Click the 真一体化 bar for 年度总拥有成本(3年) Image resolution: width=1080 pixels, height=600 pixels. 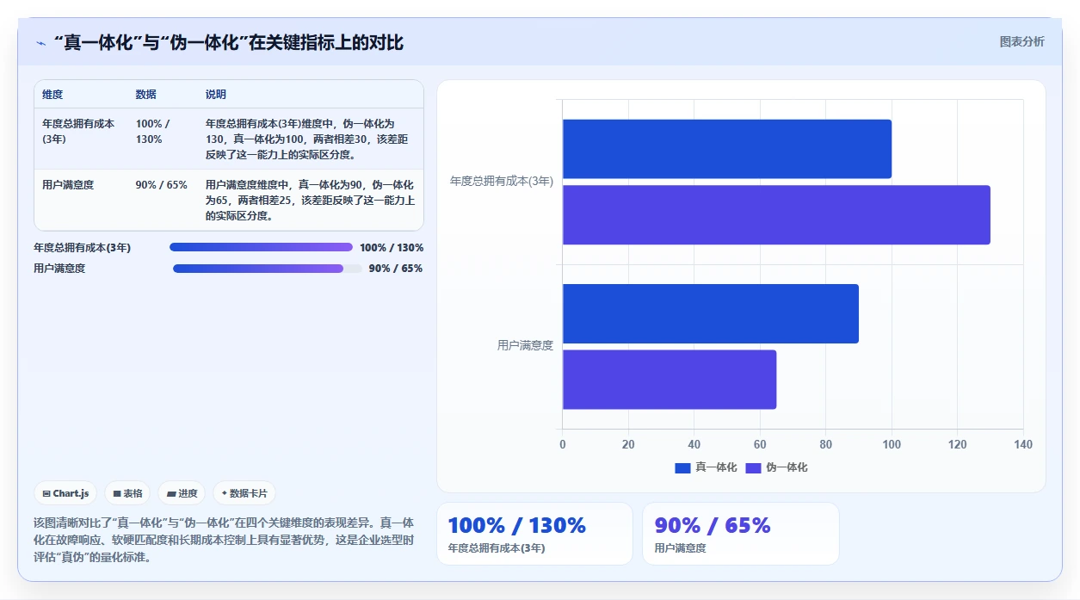(727, 149)
